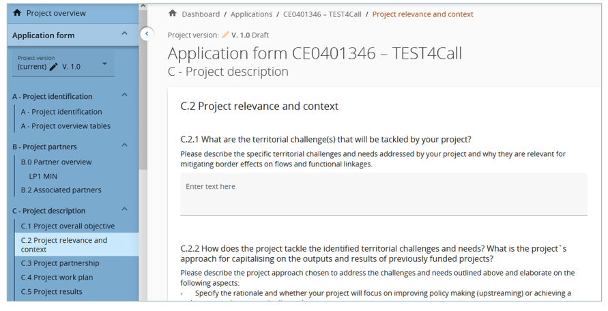
Task: Open C.4 Project work plan
Action: click(x=57, y=278)
